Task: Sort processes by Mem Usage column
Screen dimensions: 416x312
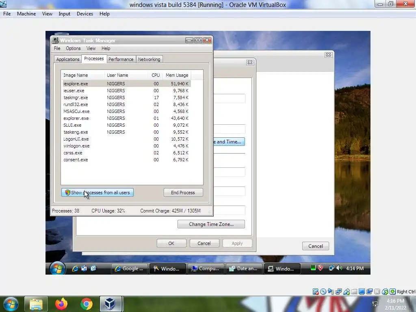Action: 177,75
